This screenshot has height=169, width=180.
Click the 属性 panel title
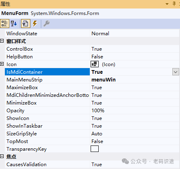click(5, 4)
